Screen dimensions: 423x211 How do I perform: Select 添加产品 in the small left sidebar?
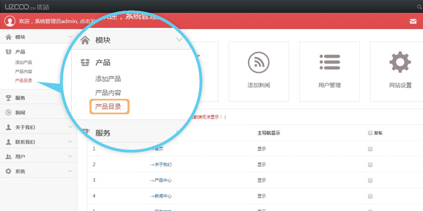[x=24, y=62]
